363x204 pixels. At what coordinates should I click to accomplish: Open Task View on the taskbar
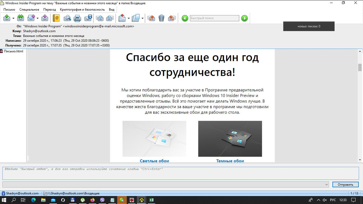(23, 200)
